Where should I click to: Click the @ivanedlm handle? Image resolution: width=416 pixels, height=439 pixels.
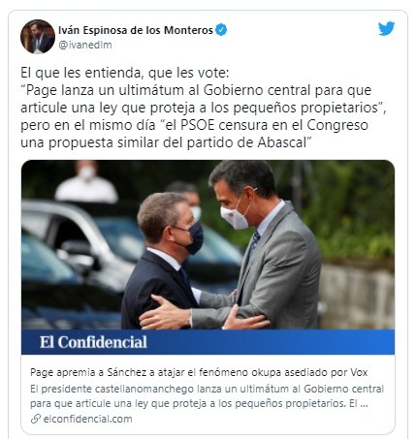click(85, 45)
